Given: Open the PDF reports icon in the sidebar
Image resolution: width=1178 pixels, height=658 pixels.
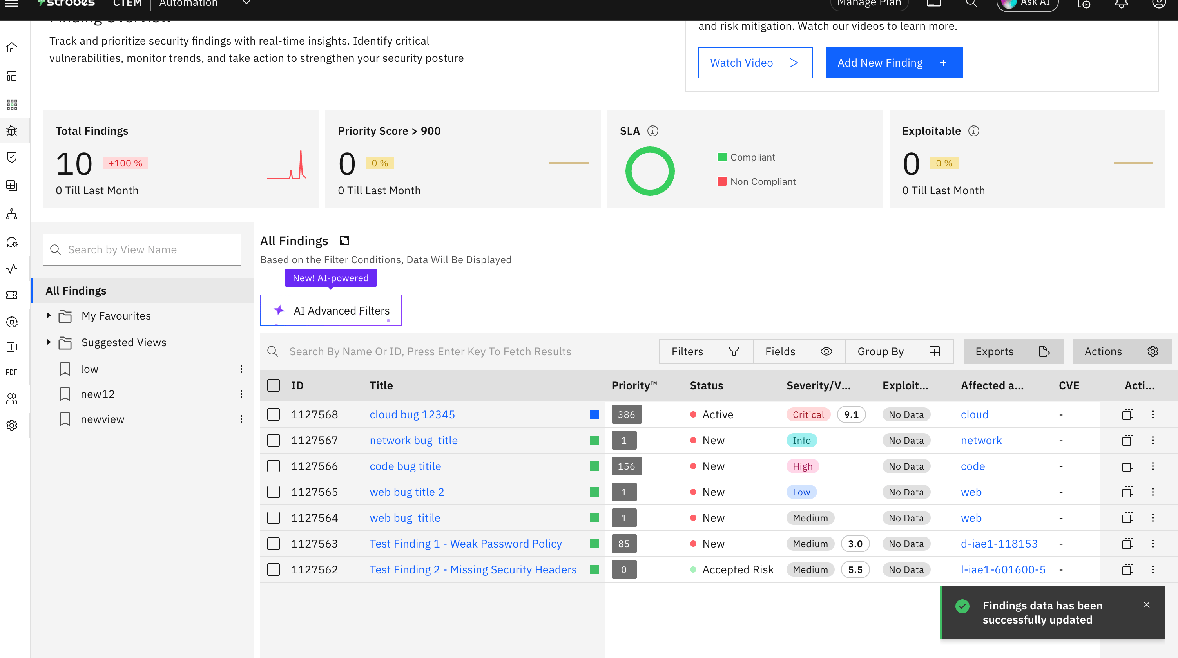Looking at the screenshot, I should coord(12,372).
